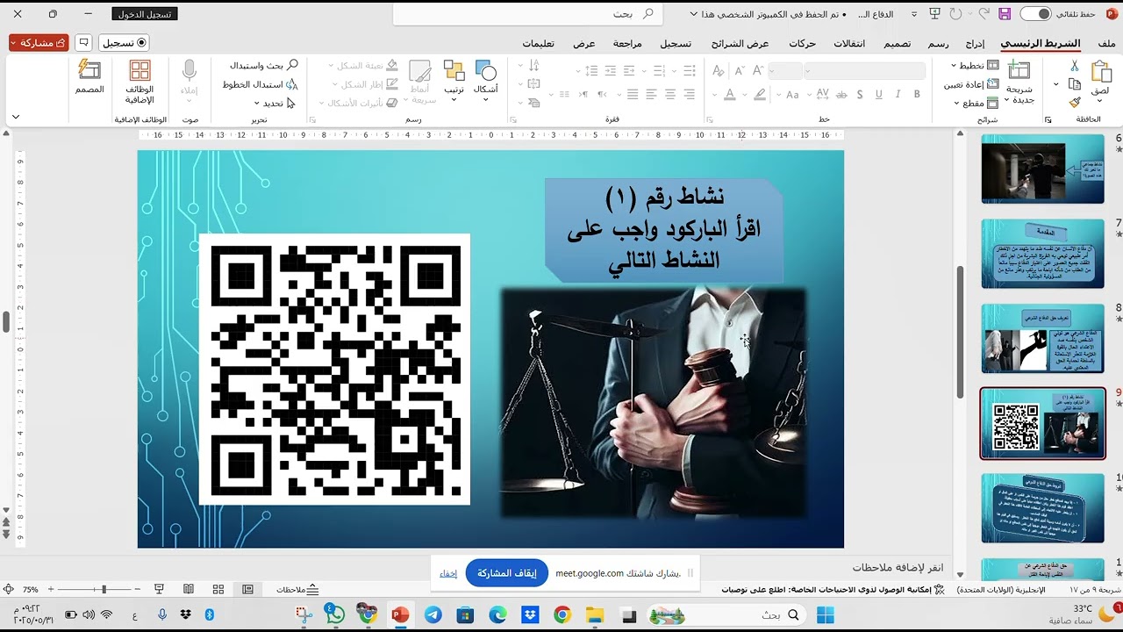Toggle bulleted list button
Image resolution: width=1123 pixels, height=632 pixels.
click(x=690, y=71)
